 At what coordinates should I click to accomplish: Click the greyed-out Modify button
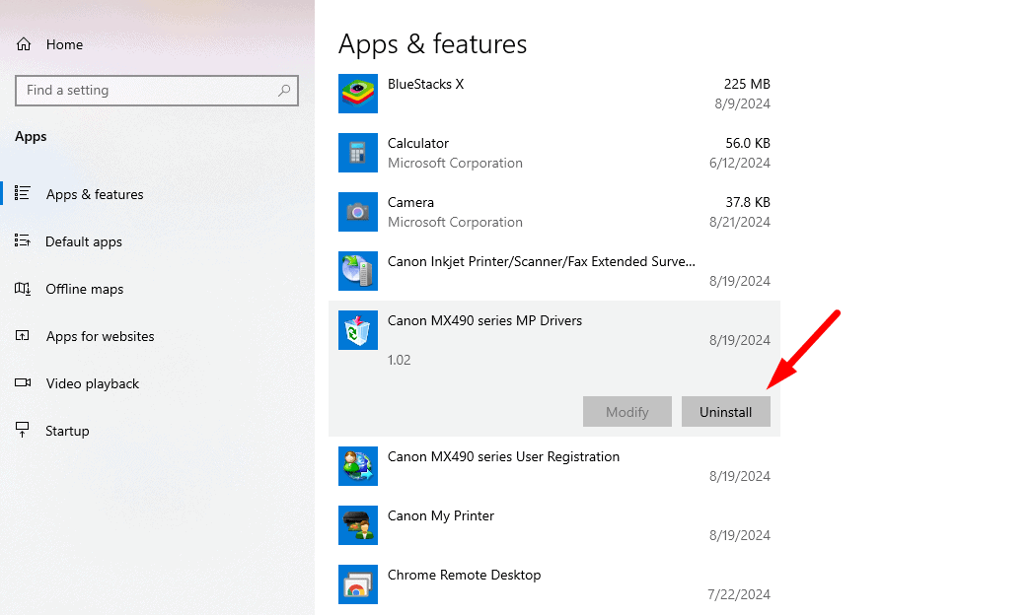pos(627,412)
